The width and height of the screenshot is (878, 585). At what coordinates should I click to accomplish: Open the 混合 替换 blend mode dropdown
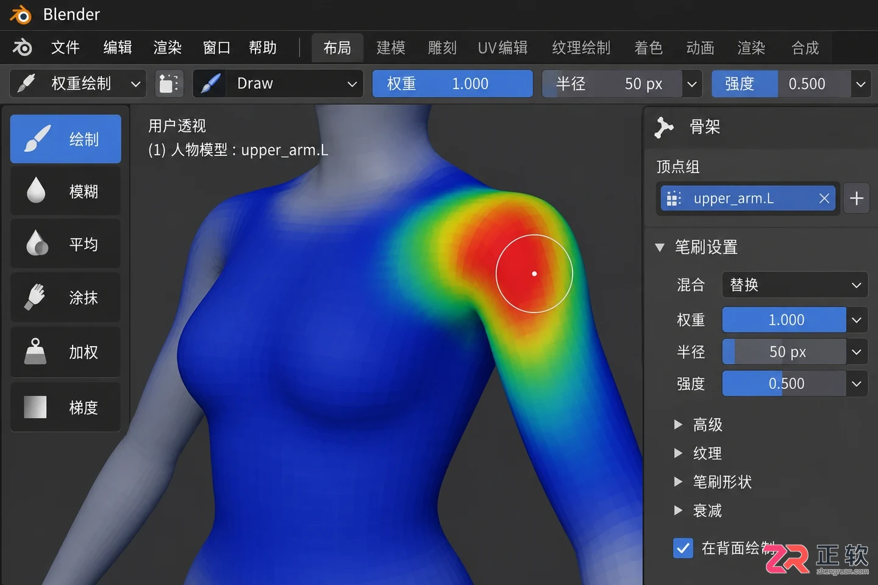(795, 285)
